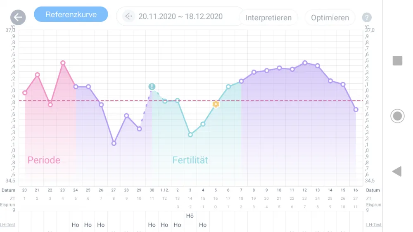Image resolution: width=413 pixels, height=232 pixels.
Task: Select the data point on 13 December
Action: [318, 66]
